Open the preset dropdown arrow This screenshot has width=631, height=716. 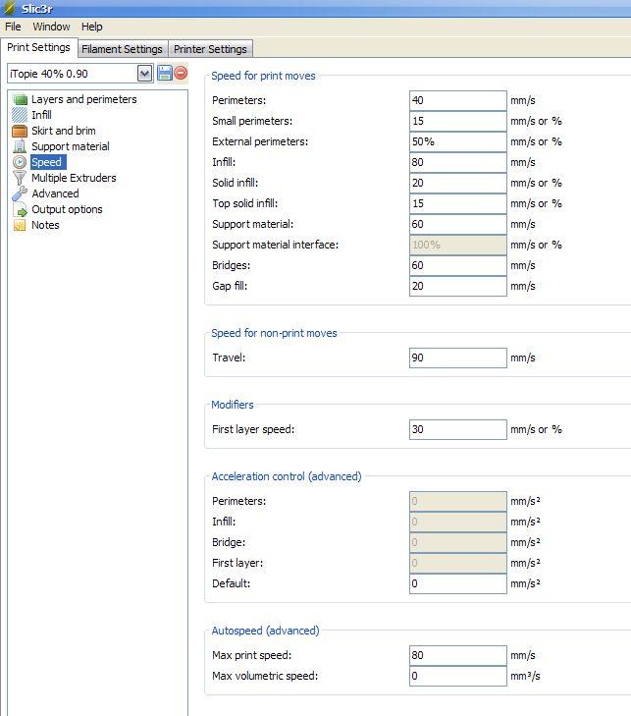coord(144,74)
